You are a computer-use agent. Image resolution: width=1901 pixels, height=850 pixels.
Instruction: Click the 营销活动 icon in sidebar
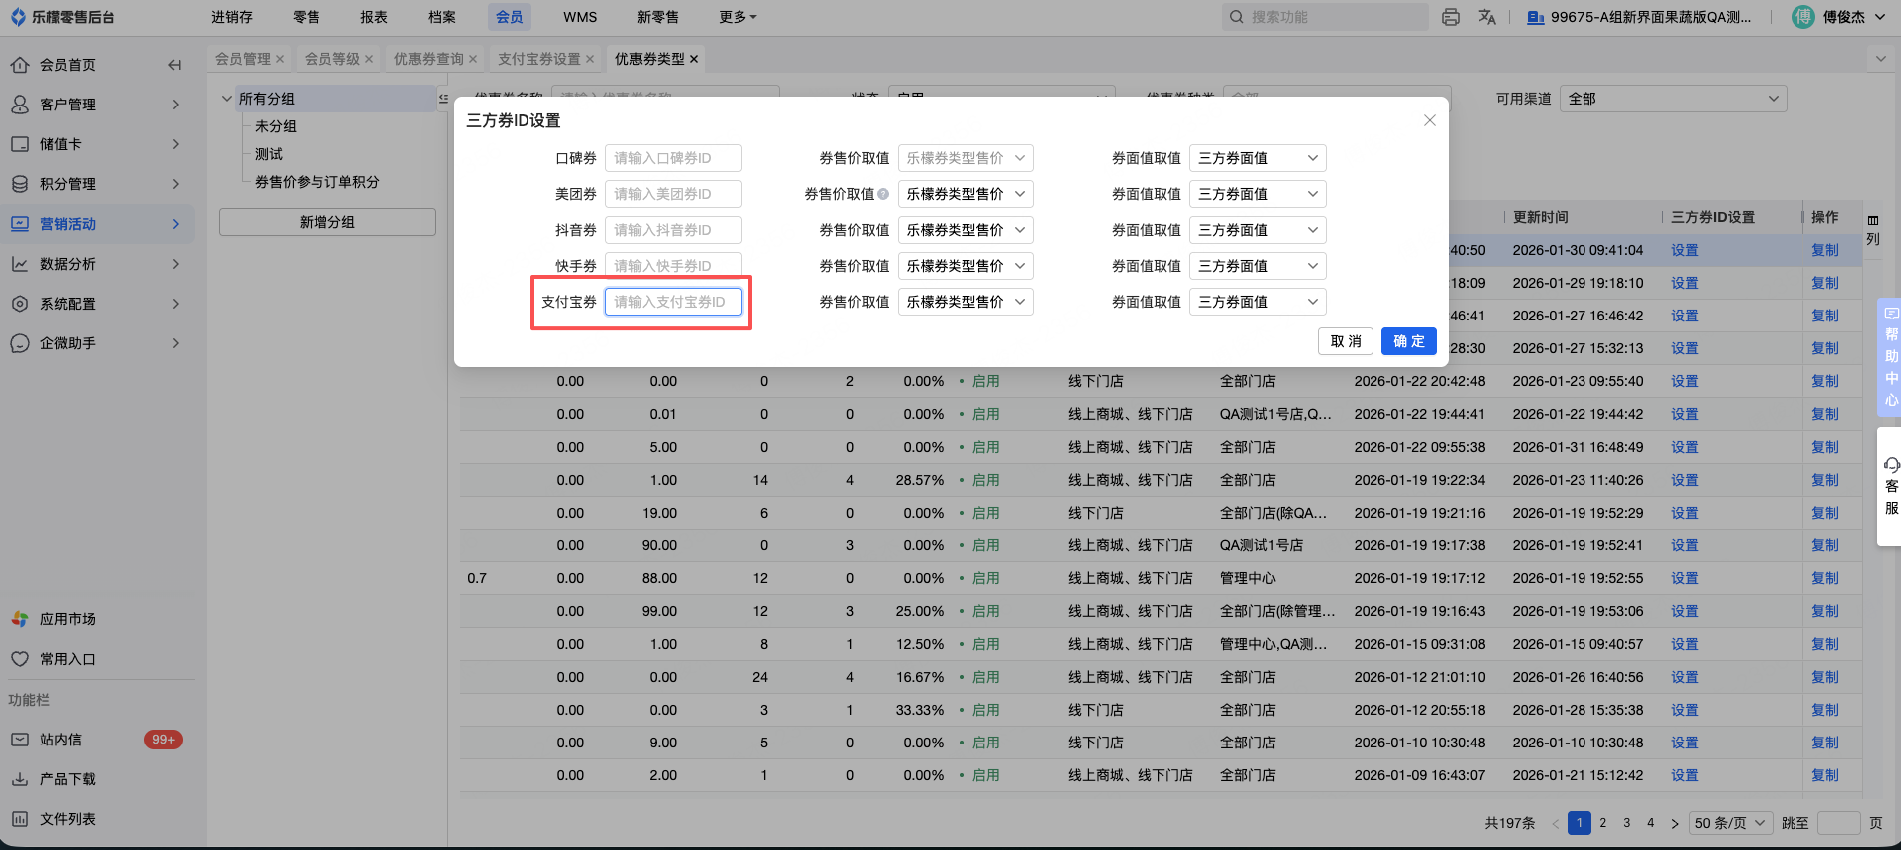20,224
